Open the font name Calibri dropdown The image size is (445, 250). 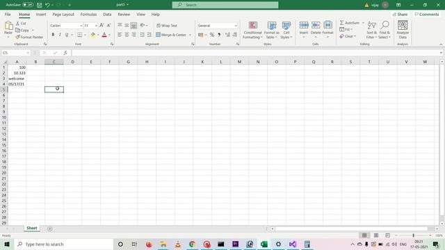(x=81, y=26)
